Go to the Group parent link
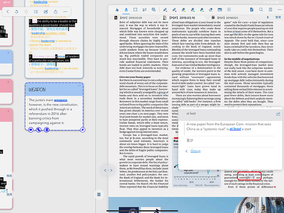This screenshot has width=284, height=213. (195, 151)
